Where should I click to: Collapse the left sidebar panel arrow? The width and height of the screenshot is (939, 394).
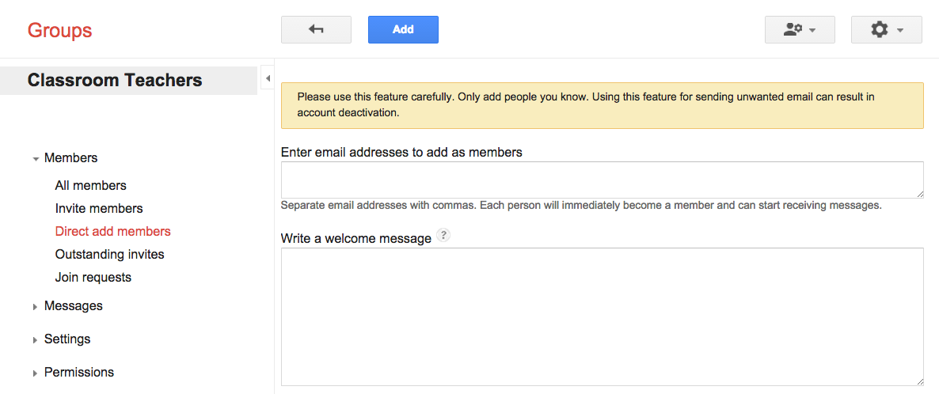click(x=268, y=78)
